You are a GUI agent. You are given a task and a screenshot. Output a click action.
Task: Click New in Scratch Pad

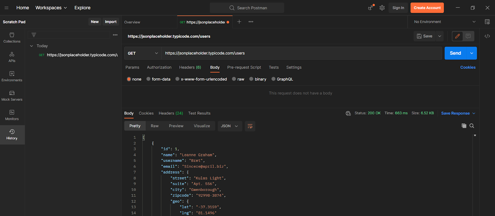click(95, 22)
